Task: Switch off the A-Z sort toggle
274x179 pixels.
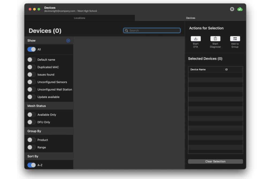Action: tap(32, 165)
